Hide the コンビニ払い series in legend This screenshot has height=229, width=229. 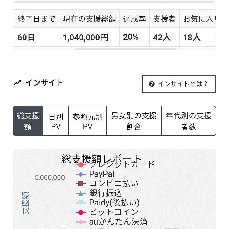pos(81,184)
